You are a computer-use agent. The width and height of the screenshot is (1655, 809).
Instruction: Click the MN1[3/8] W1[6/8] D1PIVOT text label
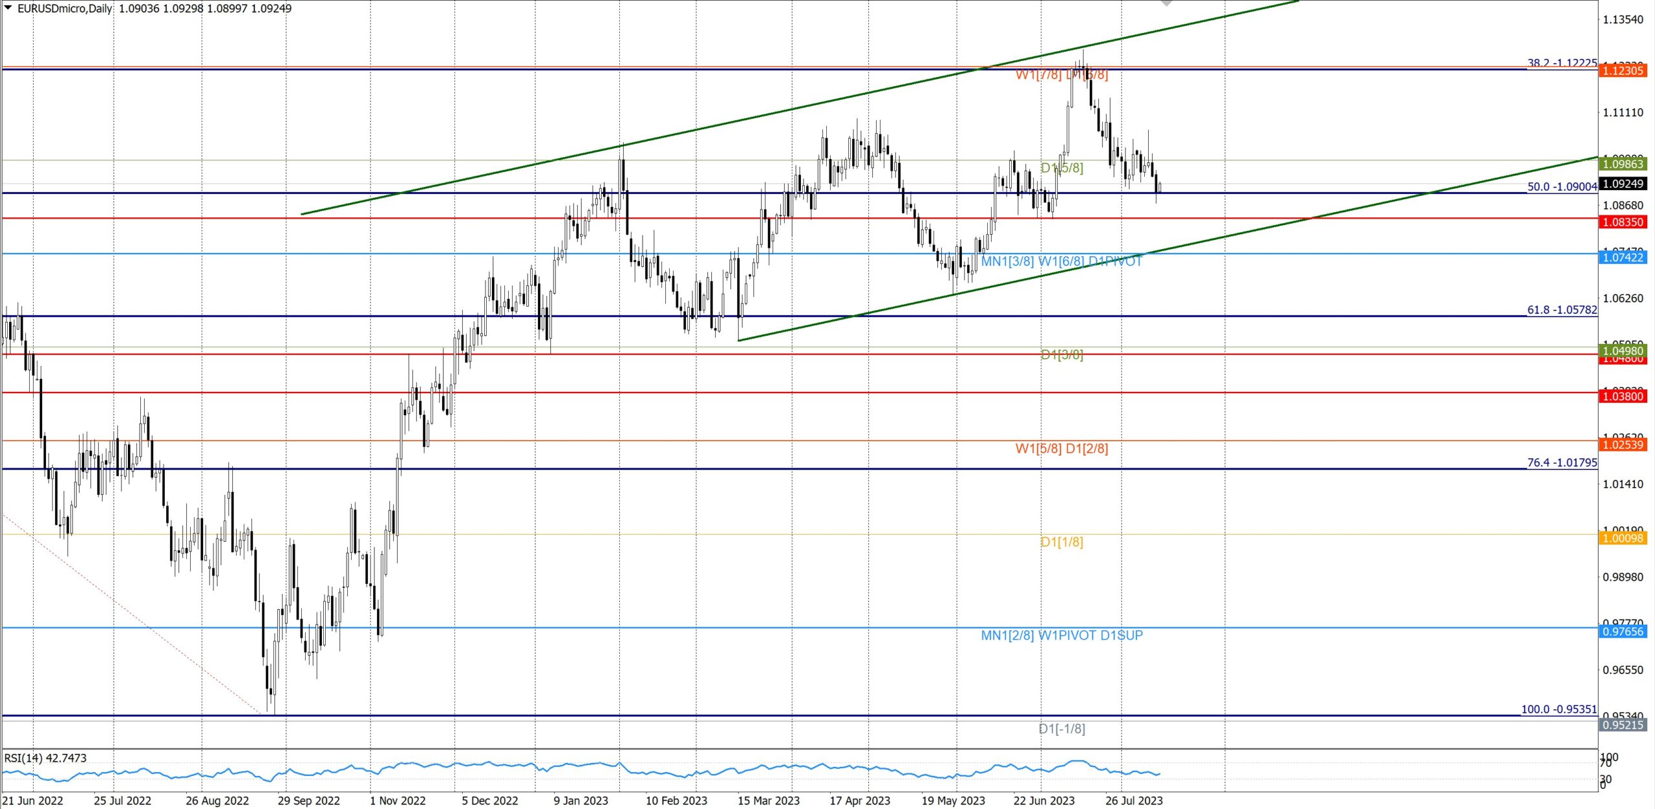[1062, 261]
